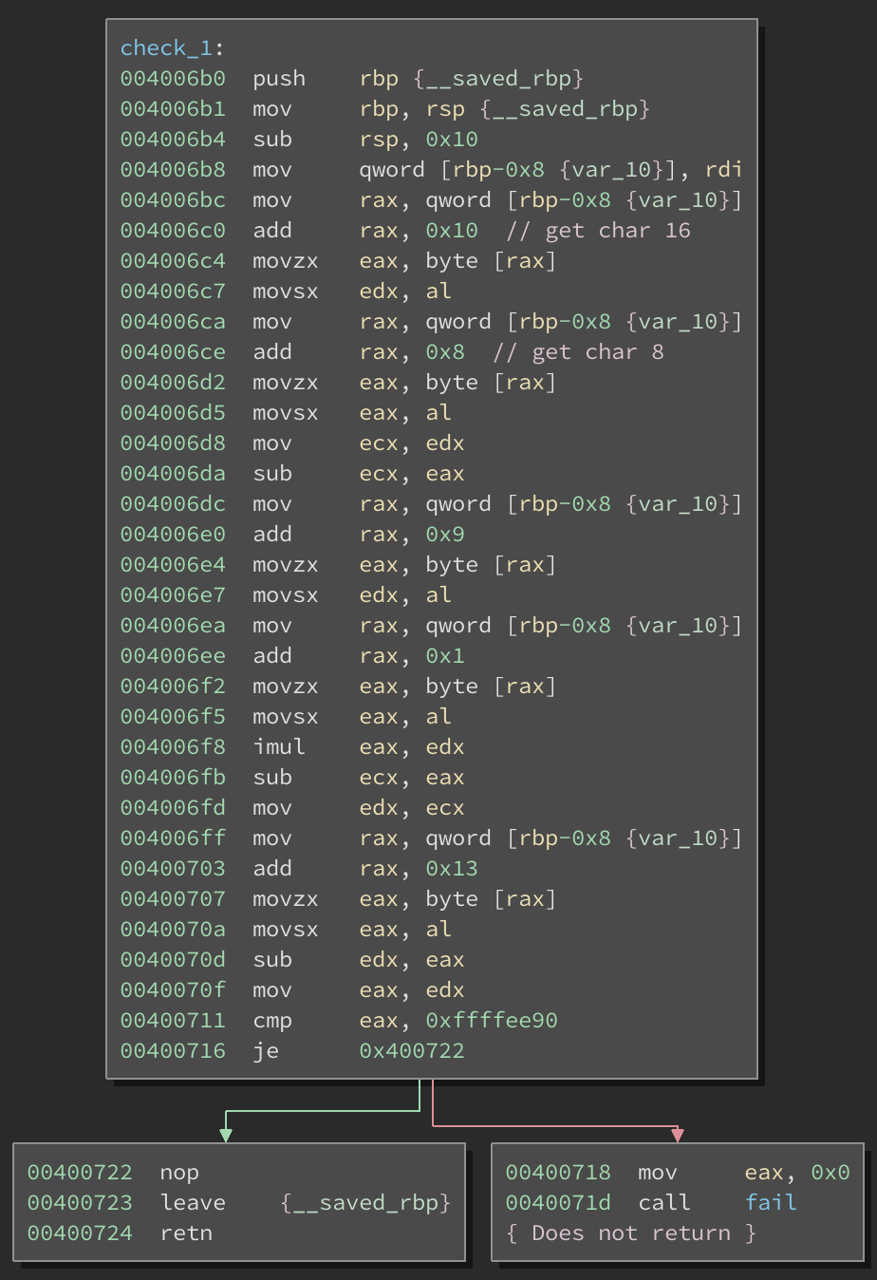Select the 'get char 8' comment
This screenshot has height=1280, width=877.
(578, 351)
